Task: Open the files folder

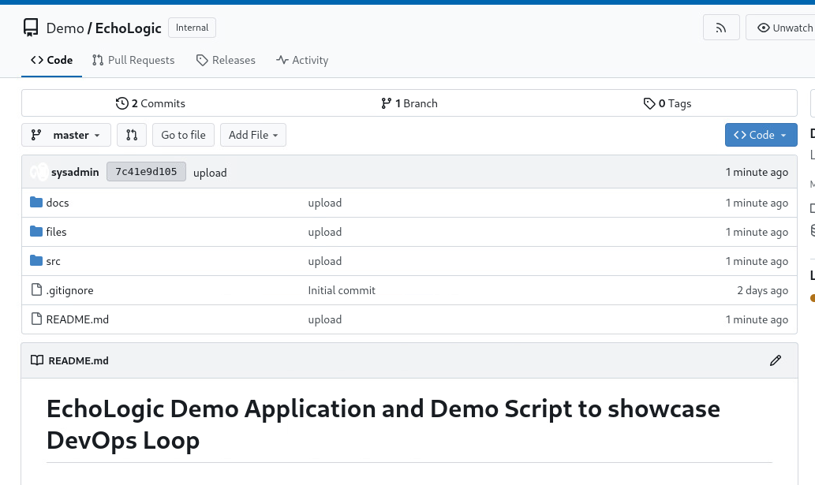Action: pyautogui.click(x=56, y=232)
